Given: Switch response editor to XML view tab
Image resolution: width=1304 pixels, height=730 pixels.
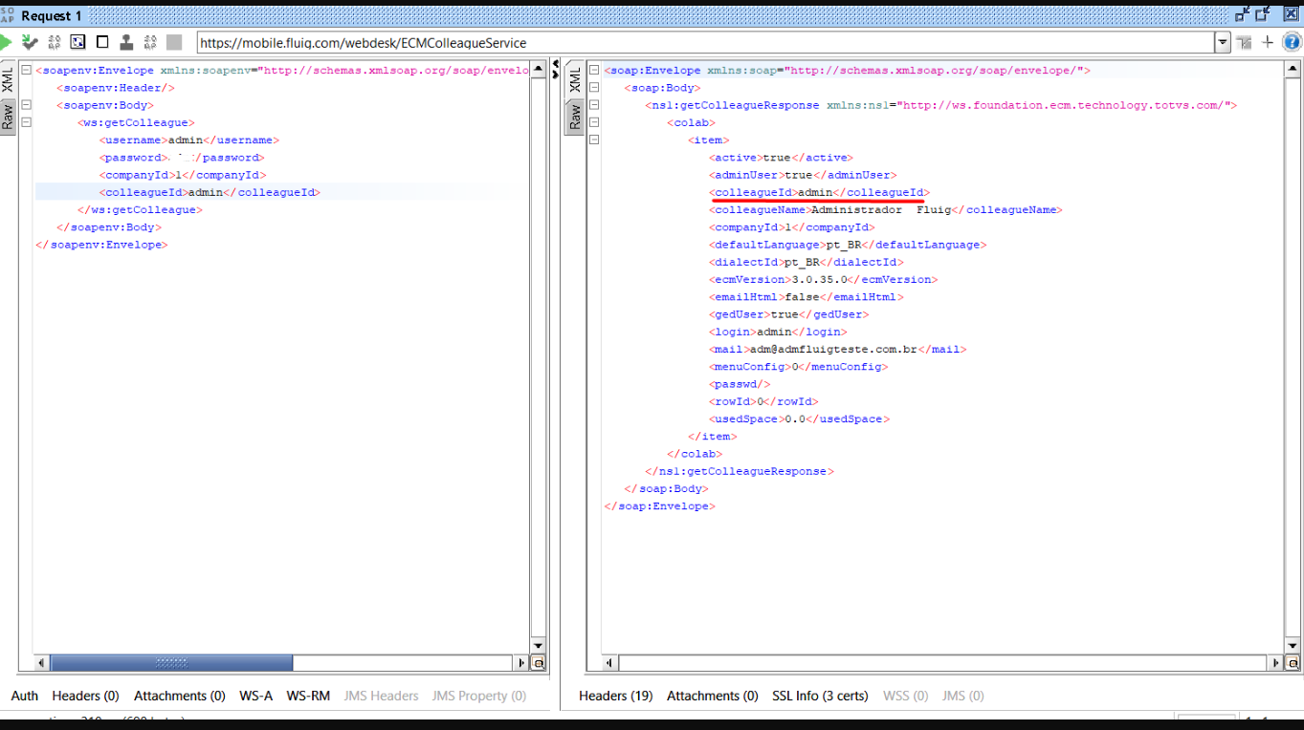Looking at the screenshot, I should click(574, 80).
